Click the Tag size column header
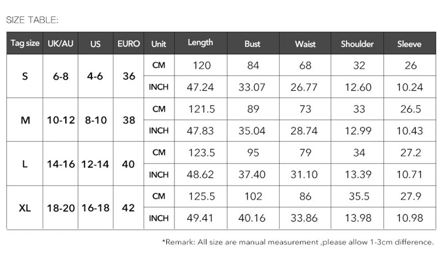Screen dimensions: 443x257 [x=25, y=43]
